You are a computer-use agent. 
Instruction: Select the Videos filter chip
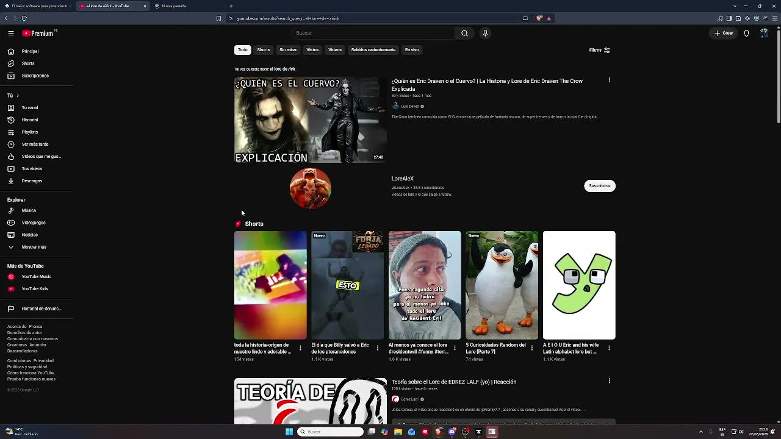(335, 50)
